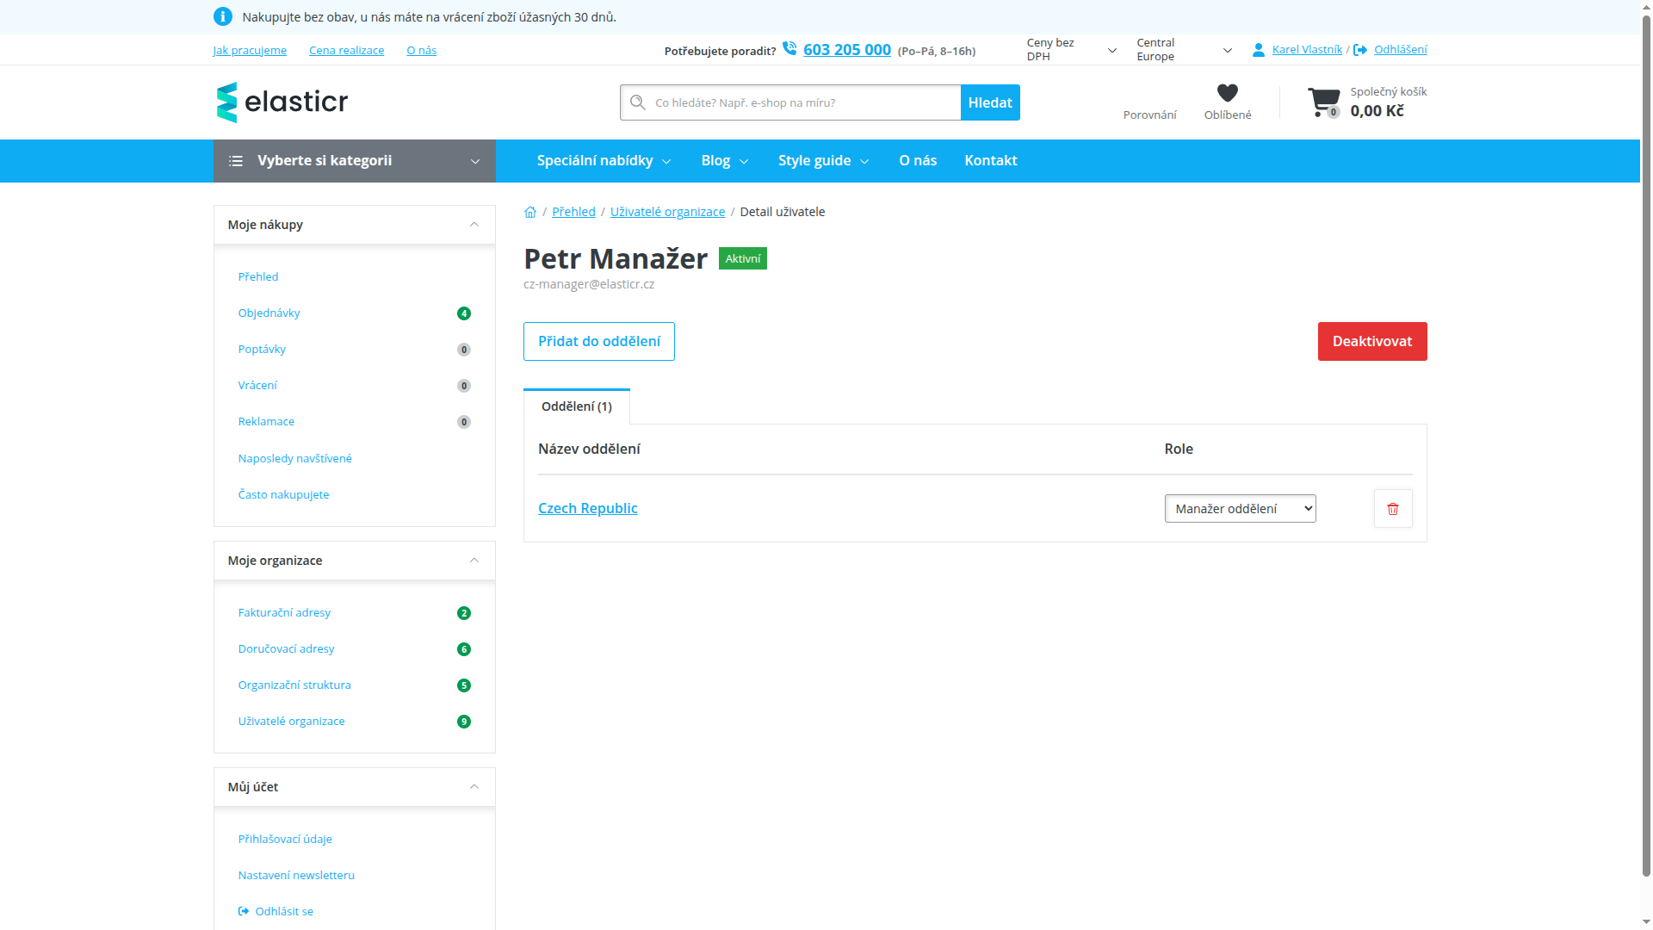Image resolution: width=1653 pixels, height=930 pixels.
Task: Click the magnifier icon in search box
Action: click(638, 102)
